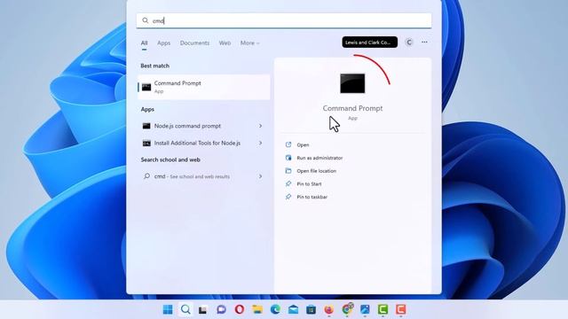Launch the Opera browser from taskbar

239,309
